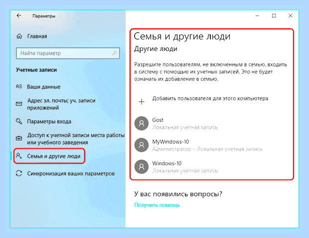This screenshot has height=238, width=309.
Task: Open Ваши данные section
Action: pos(44,87)
